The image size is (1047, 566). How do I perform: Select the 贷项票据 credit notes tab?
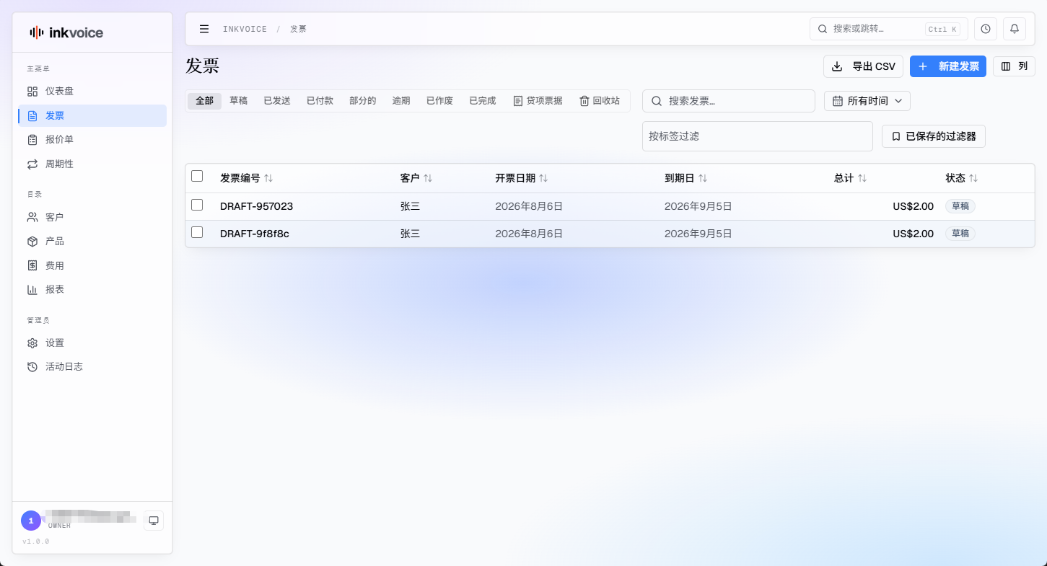[x=538, y=101]
